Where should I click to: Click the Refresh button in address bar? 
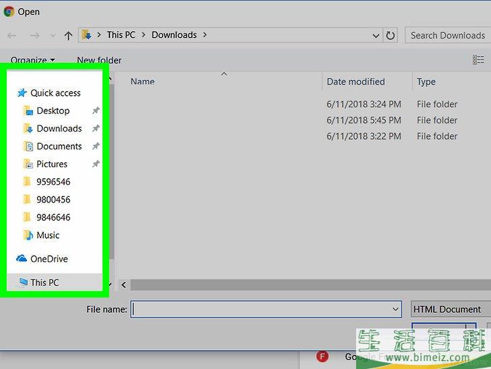point(391,35)
